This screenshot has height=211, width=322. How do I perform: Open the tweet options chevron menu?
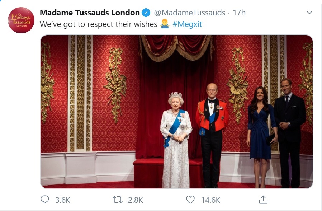click(x=309, y=13)
